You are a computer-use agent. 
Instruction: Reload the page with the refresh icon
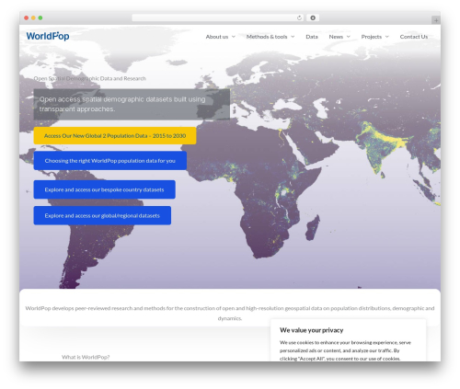[299, 18]
